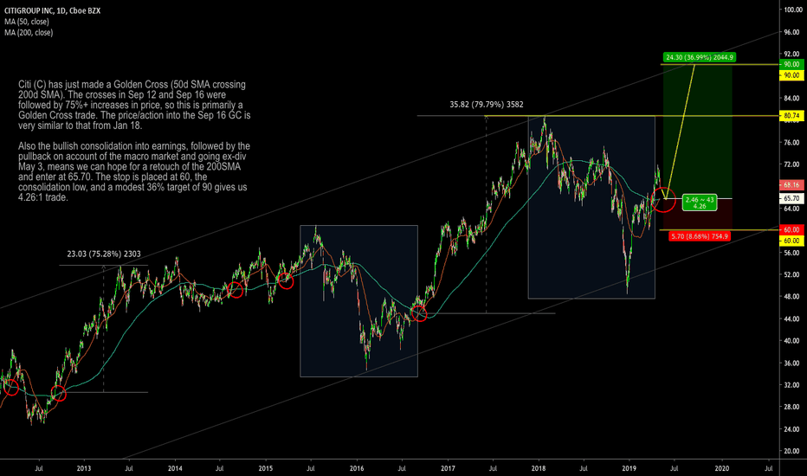The height and width of the screenshot is (476, 807).
Task: Click the 100.00 price axis label
Action: (x=791, y=10)
